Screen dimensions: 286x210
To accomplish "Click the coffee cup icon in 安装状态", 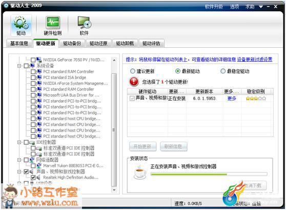I will 140,173.
